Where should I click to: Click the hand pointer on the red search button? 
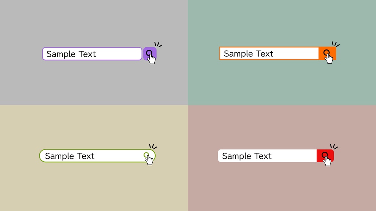[x=327, y=161]
